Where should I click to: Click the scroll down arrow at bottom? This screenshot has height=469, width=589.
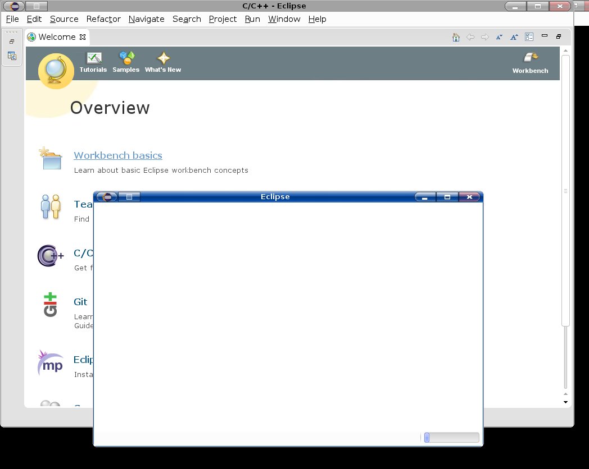[566, 402]
